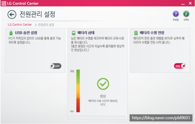Click the 최소 gauge label

pyautogui.click(x=72, y=111)
